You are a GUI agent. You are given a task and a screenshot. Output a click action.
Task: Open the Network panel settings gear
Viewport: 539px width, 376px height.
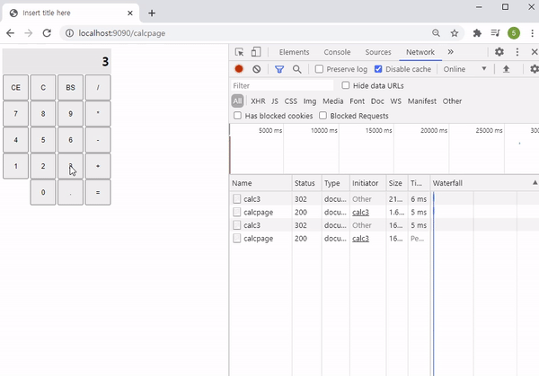tap(535, 69)
